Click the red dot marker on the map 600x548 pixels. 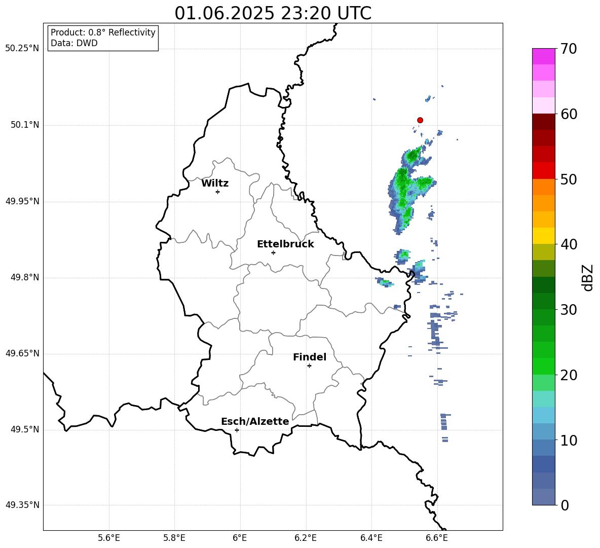420,120
